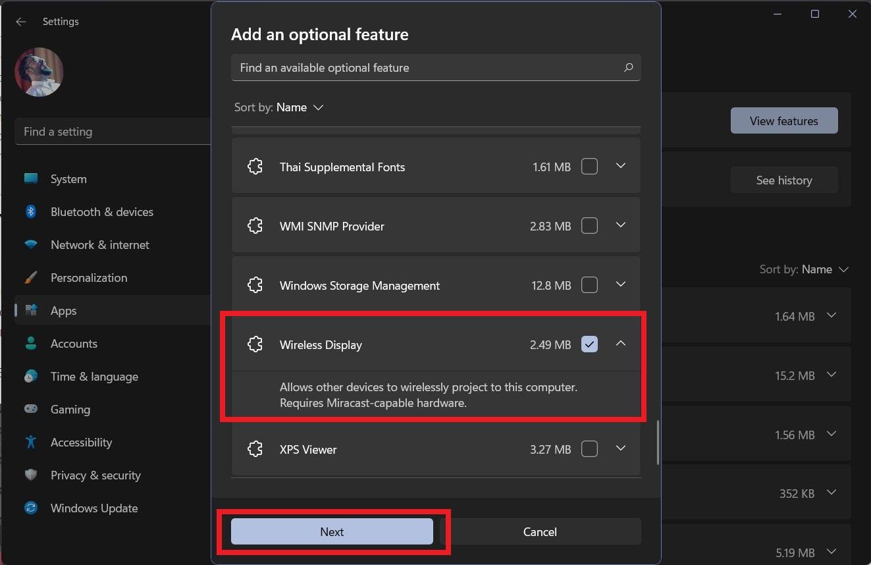Click the Network & internet Wi-Fi icon
The height and width of the screenshot is (565, 871).
coord(31,245)
